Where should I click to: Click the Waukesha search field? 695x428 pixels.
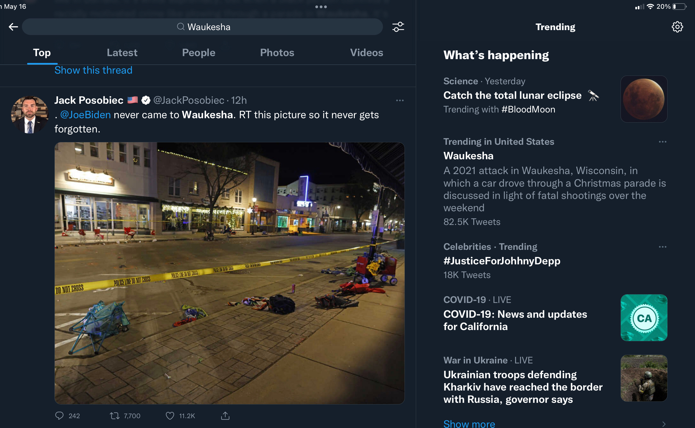pos(202,27)
